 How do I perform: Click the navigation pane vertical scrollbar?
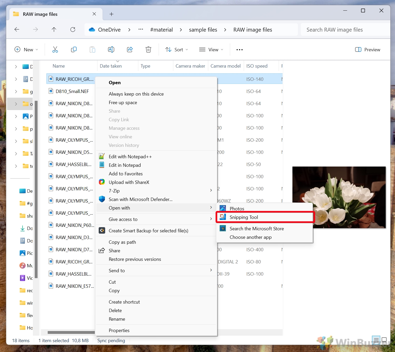[x=36, y=189]
